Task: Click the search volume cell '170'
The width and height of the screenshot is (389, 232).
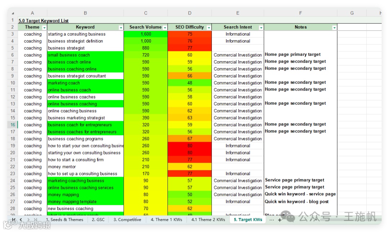Action: tap(146, 174)
